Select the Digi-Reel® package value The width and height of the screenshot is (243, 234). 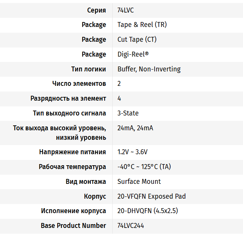point(133,54)
